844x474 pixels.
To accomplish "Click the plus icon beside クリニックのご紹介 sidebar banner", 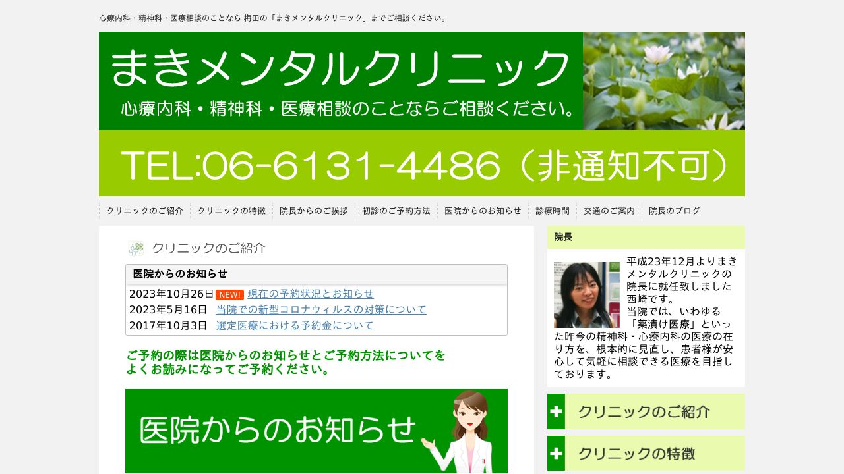I will (x=556, y=411).
